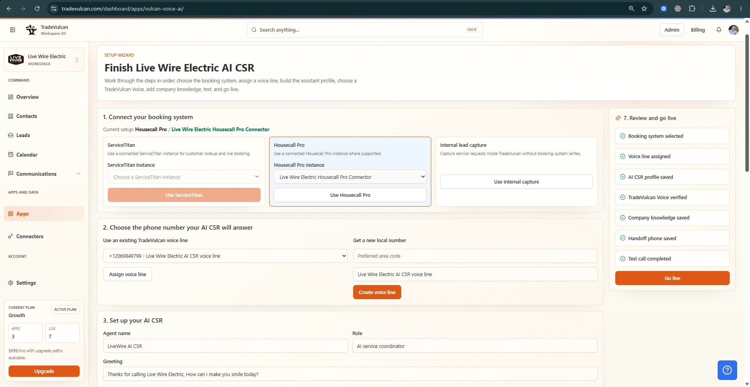The image size is (750, 387).
Task: Open the existing voice line dropdown
Action: 225,256
